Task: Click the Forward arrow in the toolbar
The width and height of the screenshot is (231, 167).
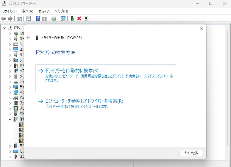Action: coord(10,18)
